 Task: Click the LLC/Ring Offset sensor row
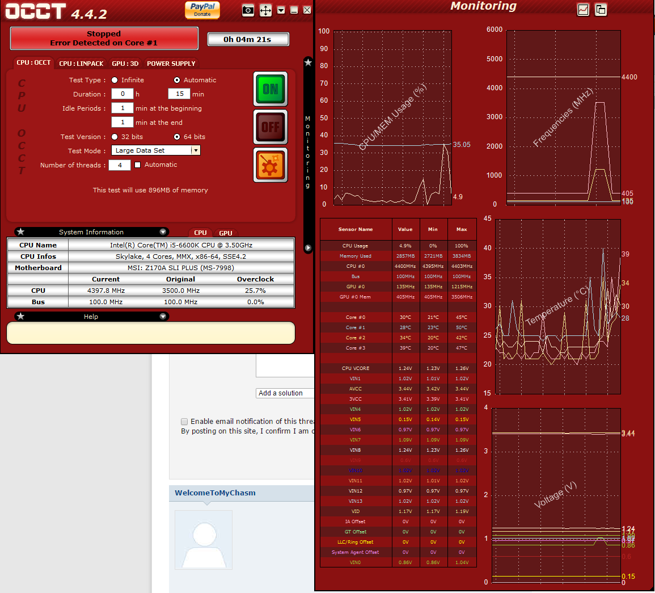coord(398,542)
